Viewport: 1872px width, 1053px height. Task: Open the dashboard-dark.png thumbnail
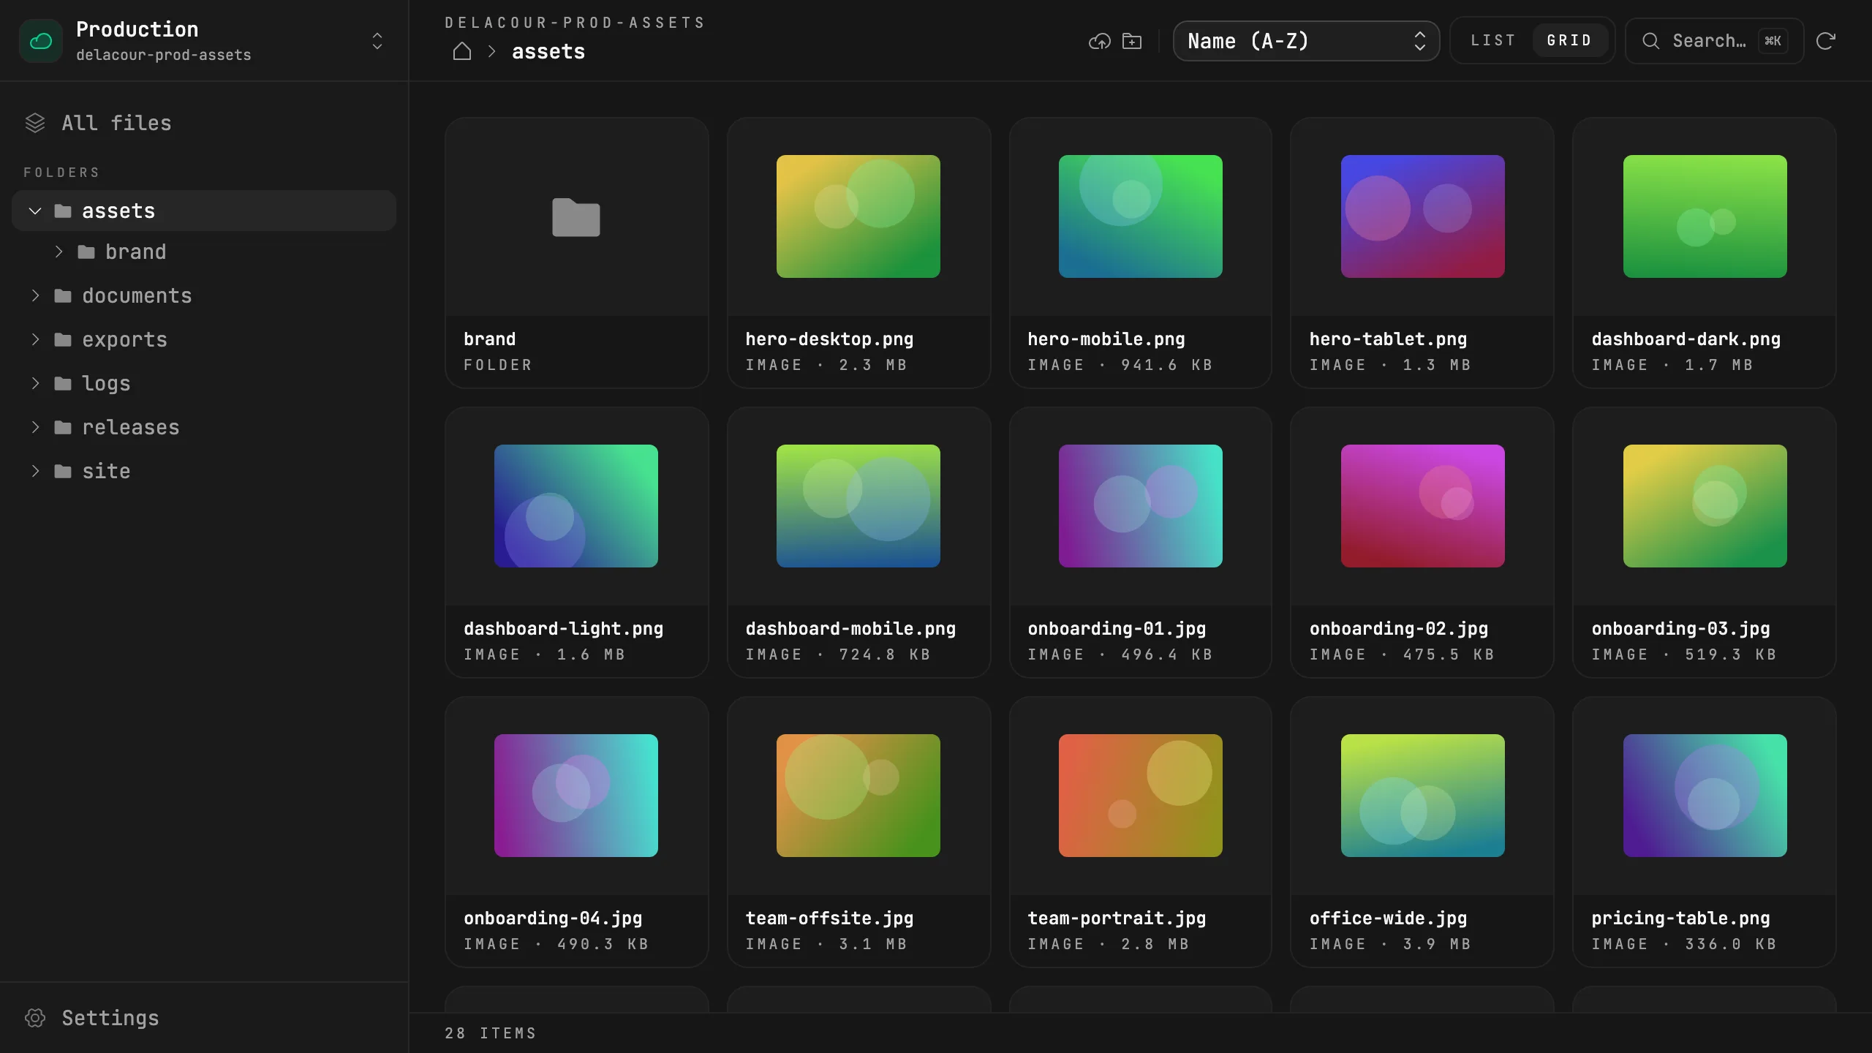1705,216
